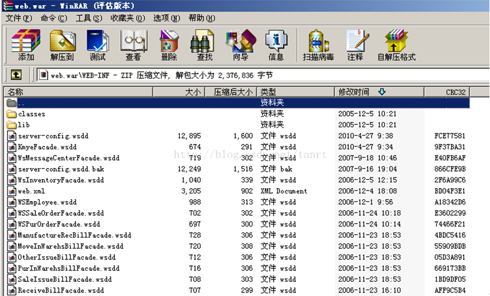Image resolution: width=490 pixels, height=296 pixels.
Task: Sort by 类型 column header
Action: [295, 92]
